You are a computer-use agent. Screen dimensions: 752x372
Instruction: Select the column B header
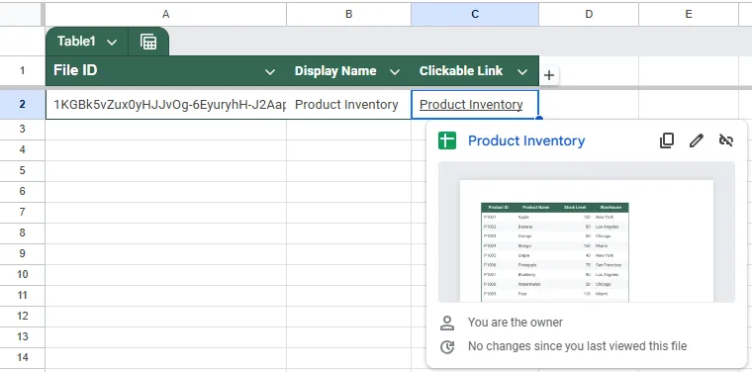(x=348, y=15)
